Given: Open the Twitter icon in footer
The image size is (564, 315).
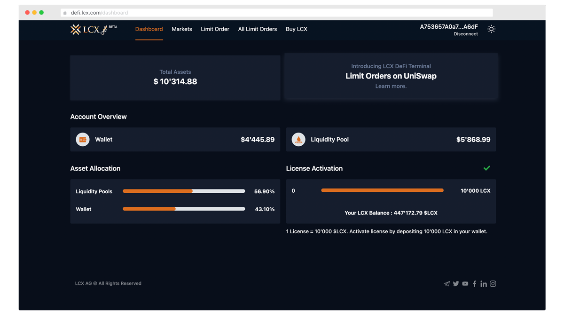Looking at the screenshot, I should [456, 284].
